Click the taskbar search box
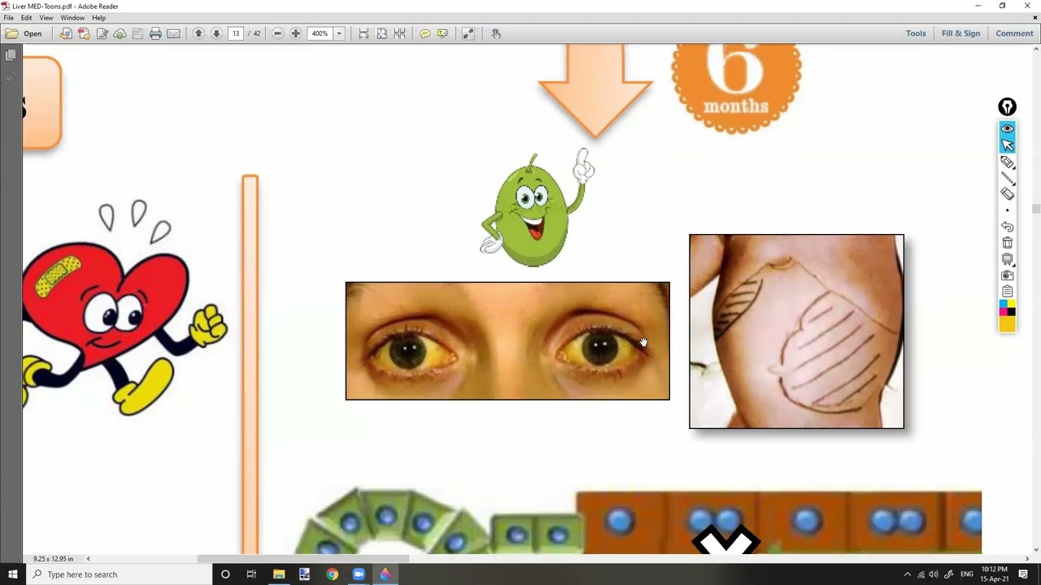 pyautogui.click(x=119, y=574)
